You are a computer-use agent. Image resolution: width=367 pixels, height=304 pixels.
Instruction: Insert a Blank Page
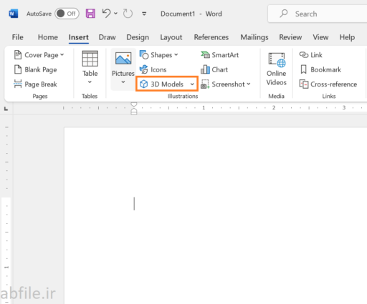(x=36, y=69)
